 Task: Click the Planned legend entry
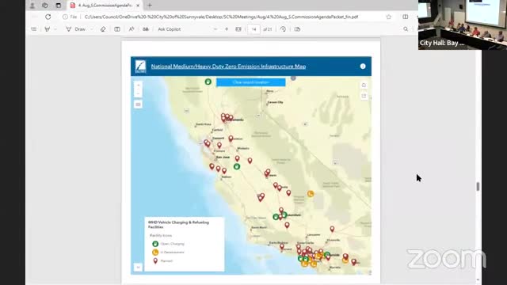[x=163, y=260]
